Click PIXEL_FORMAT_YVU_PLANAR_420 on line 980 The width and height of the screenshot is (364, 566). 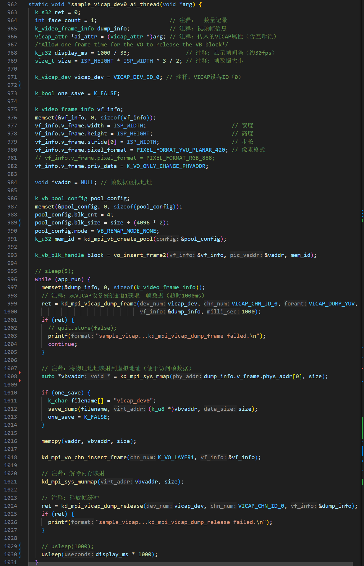pyautogui.click(x=180, y=150)
